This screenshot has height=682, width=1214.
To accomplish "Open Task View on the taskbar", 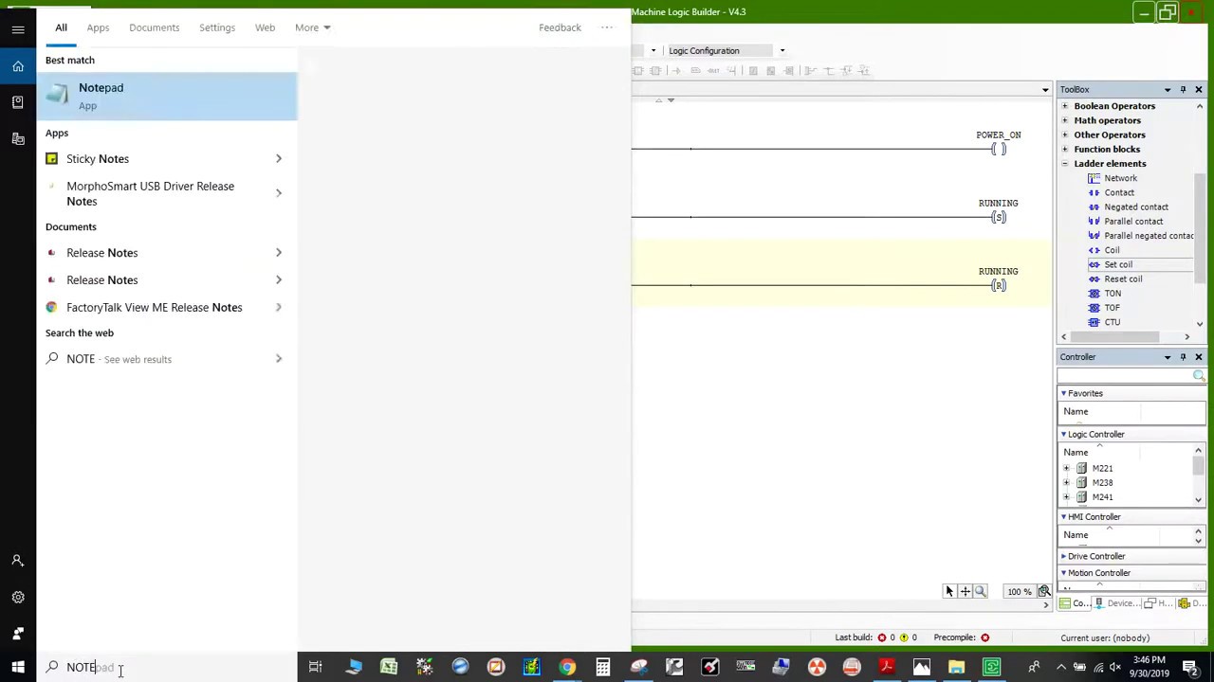I will [316, 667].
